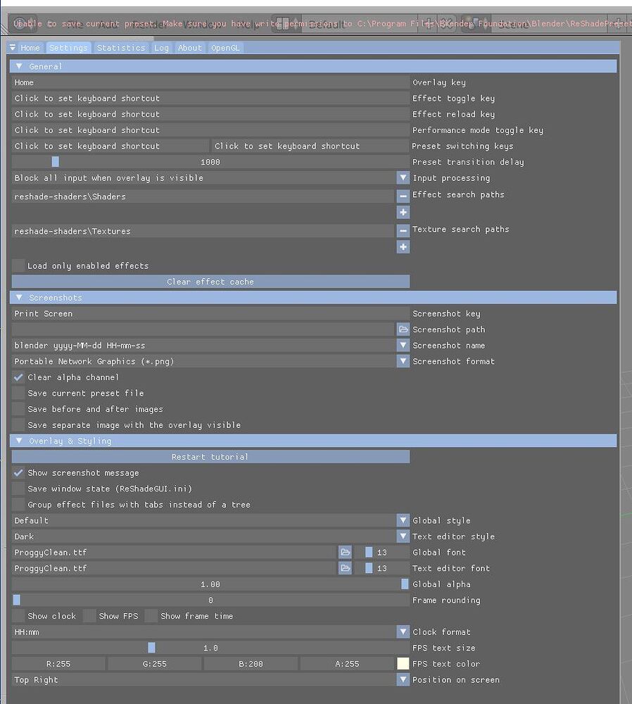
Task: Enable Save window state (ReShadeGUI.ini)
Action: 18,489
